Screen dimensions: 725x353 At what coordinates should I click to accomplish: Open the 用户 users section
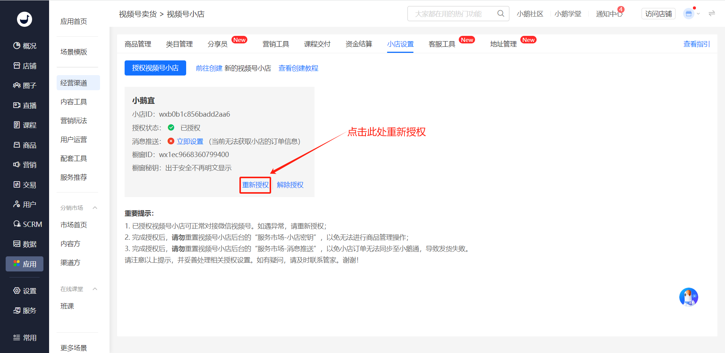tap(25, 204)
